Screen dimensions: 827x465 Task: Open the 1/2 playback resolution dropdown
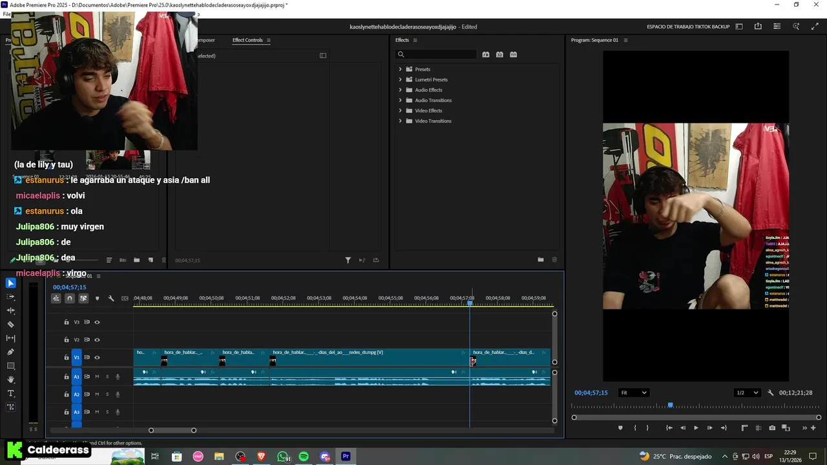click(747, 393)
